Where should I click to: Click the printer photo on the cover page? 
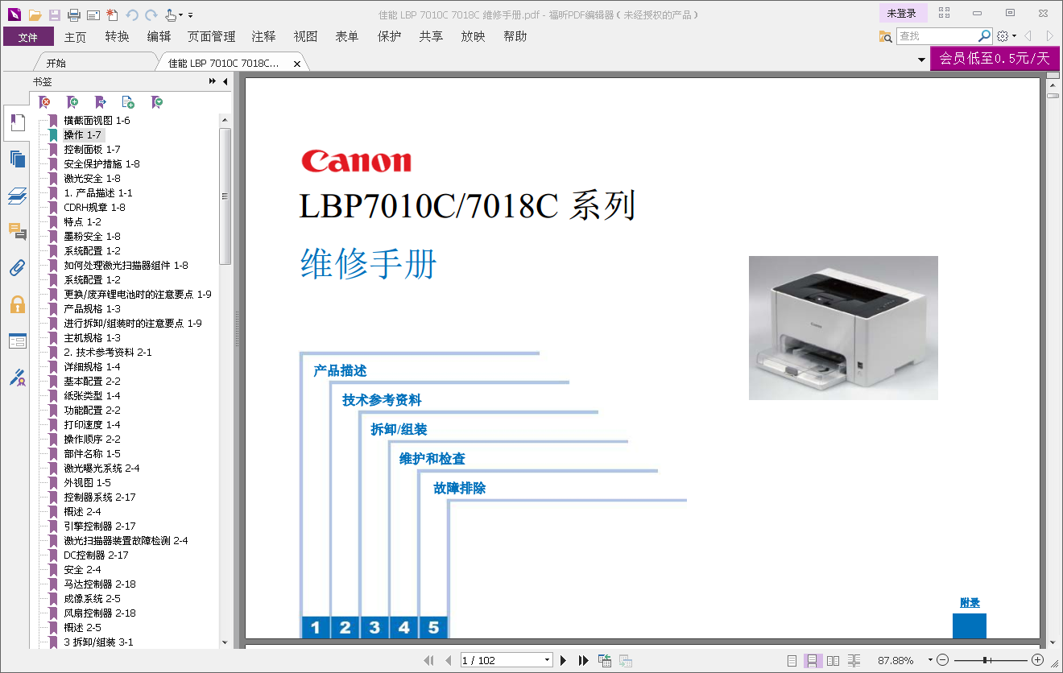[x=843, y=328]
